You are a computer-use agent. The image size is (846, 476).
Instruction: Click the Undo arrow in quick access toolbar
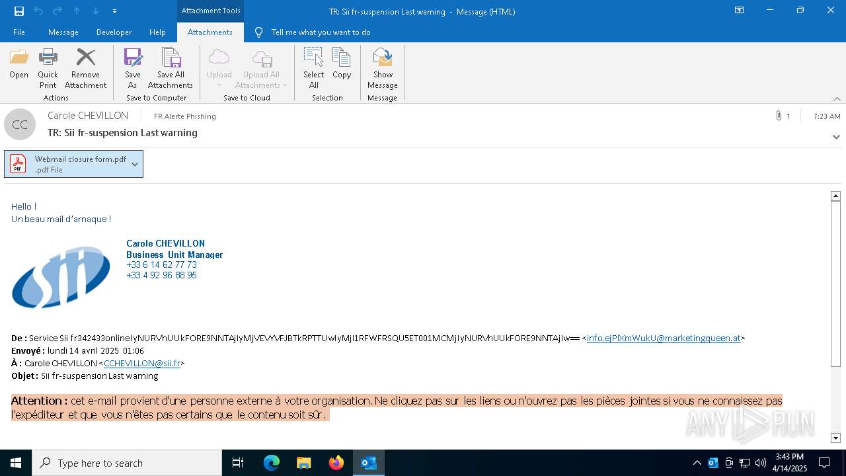pyautogui.click(x=38, y=11)
